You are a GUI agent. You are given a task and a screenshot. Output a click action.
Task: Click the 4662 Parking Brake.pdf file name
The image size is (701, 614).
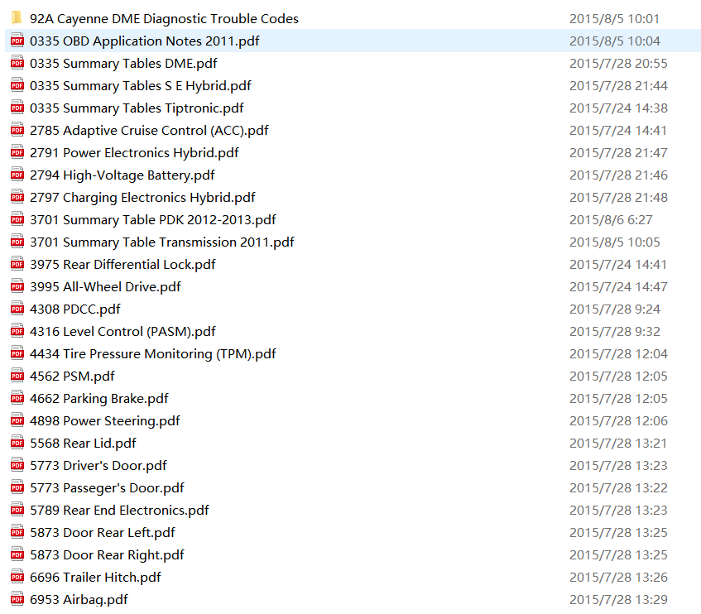click(98, 398)
